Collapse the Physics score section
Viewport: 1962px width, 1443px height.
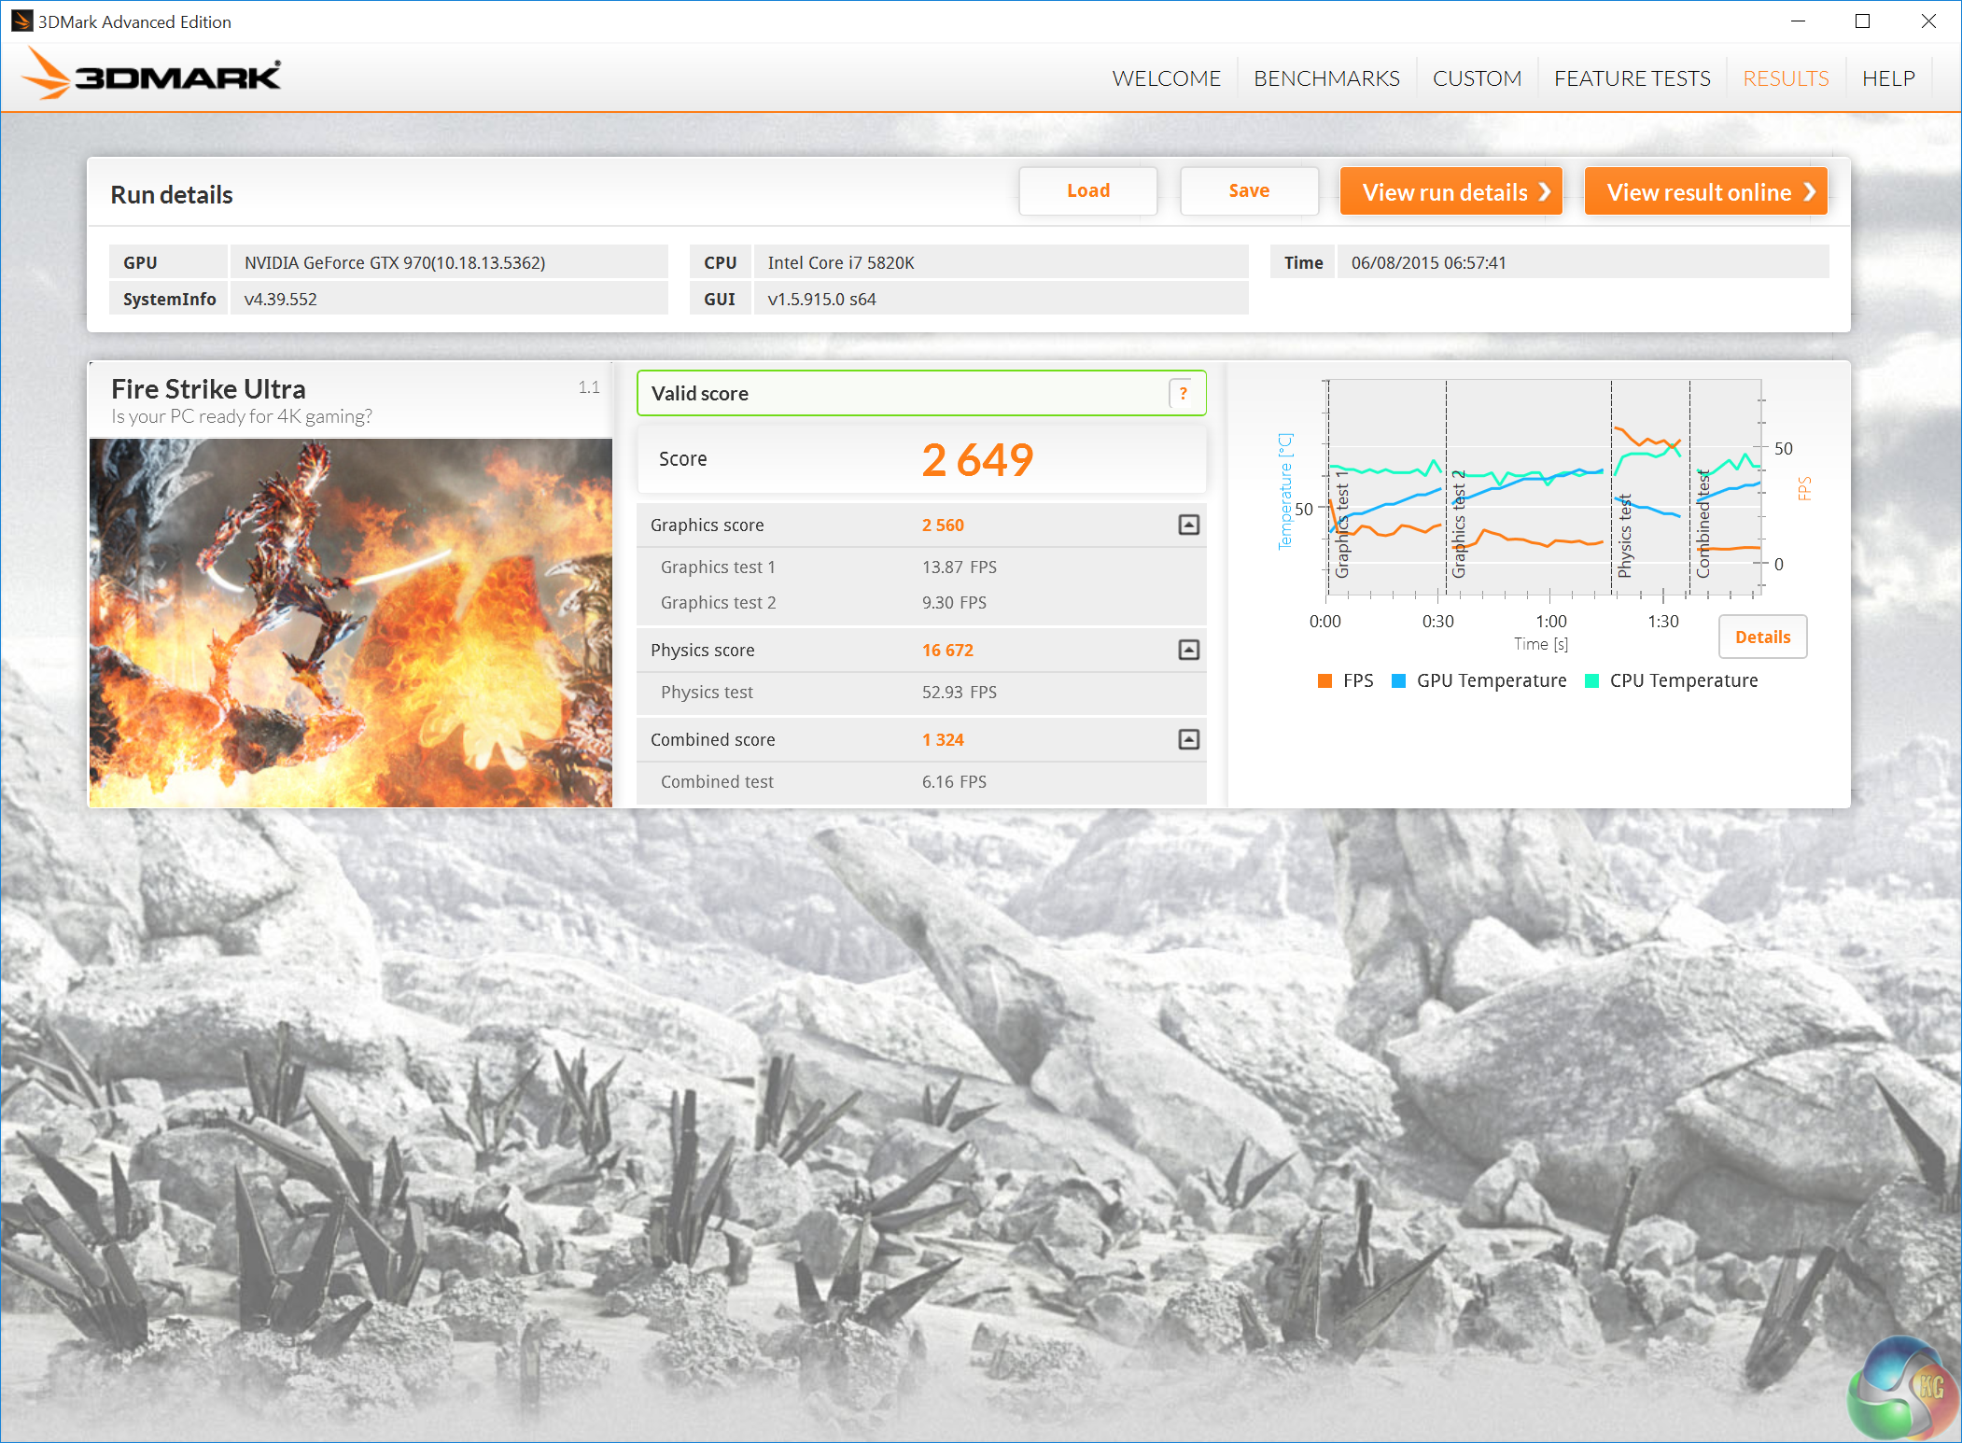coord(1188,651)
